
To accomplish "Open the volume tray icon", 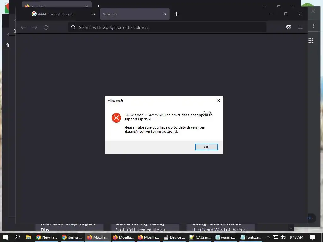I will pyautogui.click(x=283, y=237).
